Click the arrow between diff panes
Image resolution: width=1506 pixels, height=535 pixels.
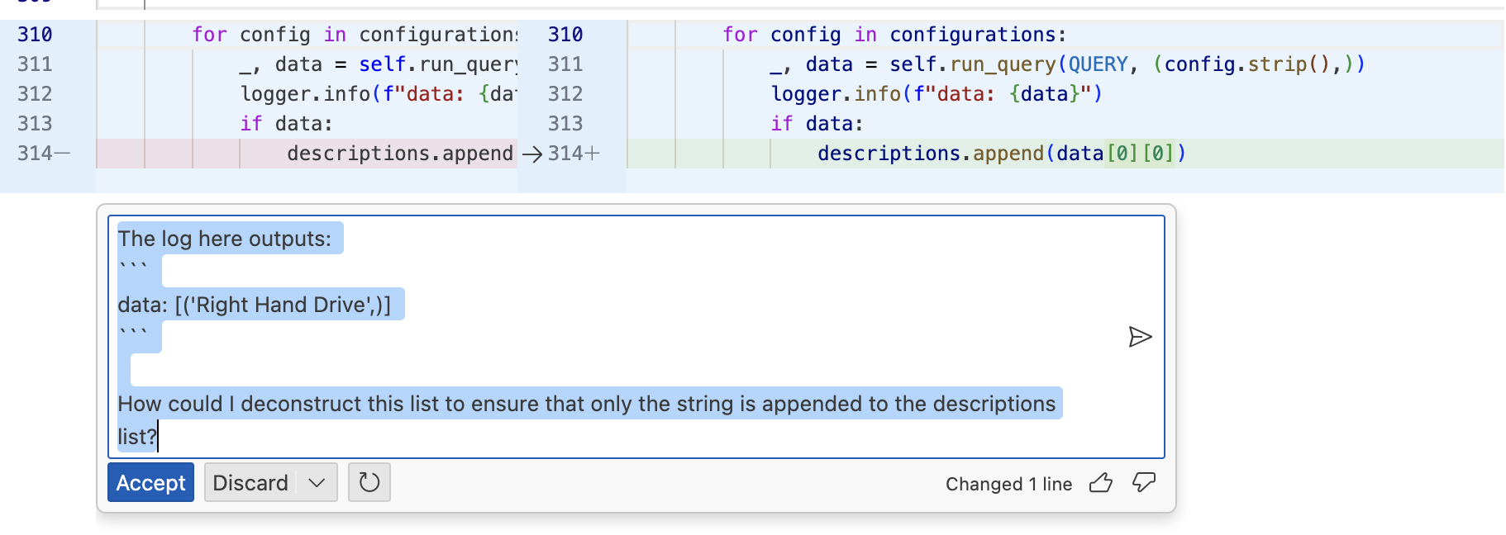point(532,154)
